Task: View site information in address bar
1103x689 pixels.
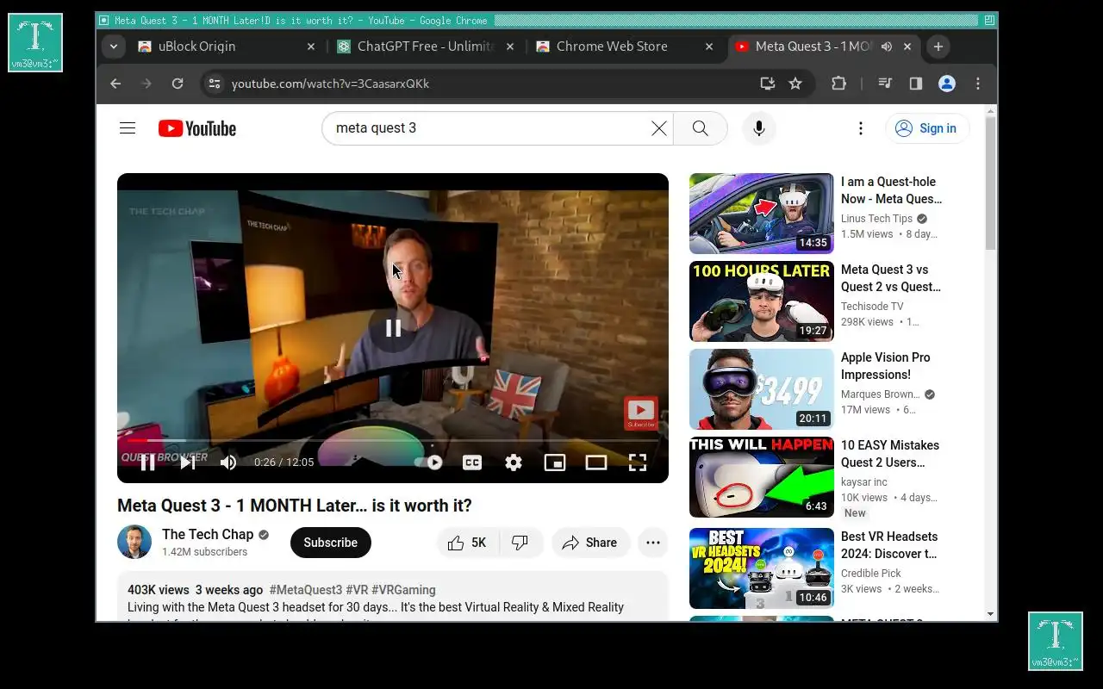Action: point(215,84)
